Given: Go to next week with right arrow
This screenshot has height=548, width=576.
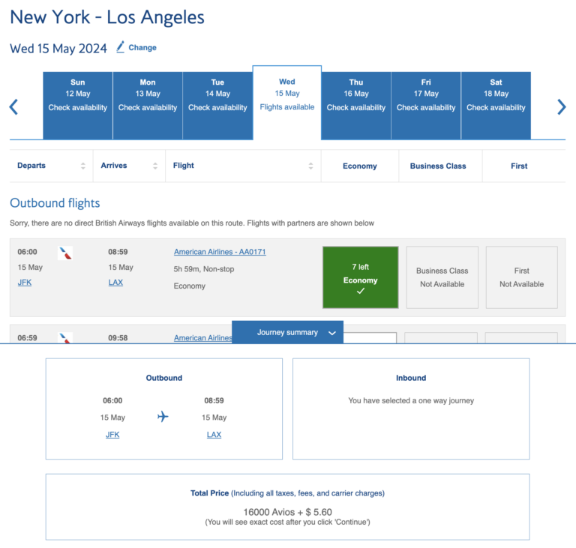Looking at the screenshot, I should pyautogui.click(x=561, y=107).
